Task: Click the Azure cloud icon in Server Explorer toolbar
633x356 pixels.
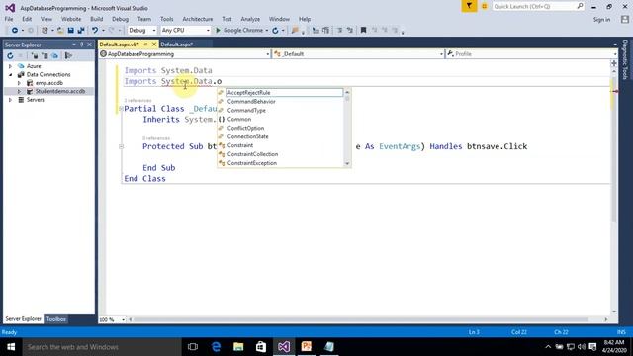Action: click(x=55, y=56)
